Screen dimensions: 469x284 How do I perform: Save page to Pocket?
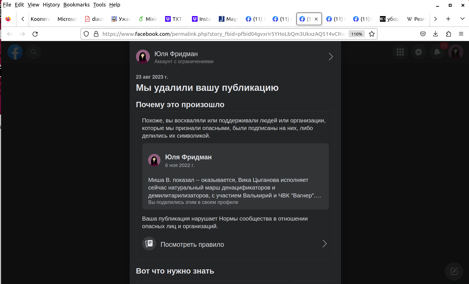423,34
